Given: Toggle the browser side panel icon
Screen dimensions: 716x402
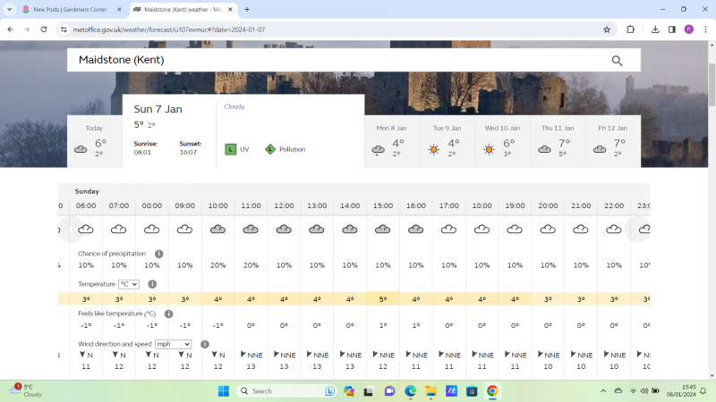Looking at the screenshot, I should (x=672, y=29).
